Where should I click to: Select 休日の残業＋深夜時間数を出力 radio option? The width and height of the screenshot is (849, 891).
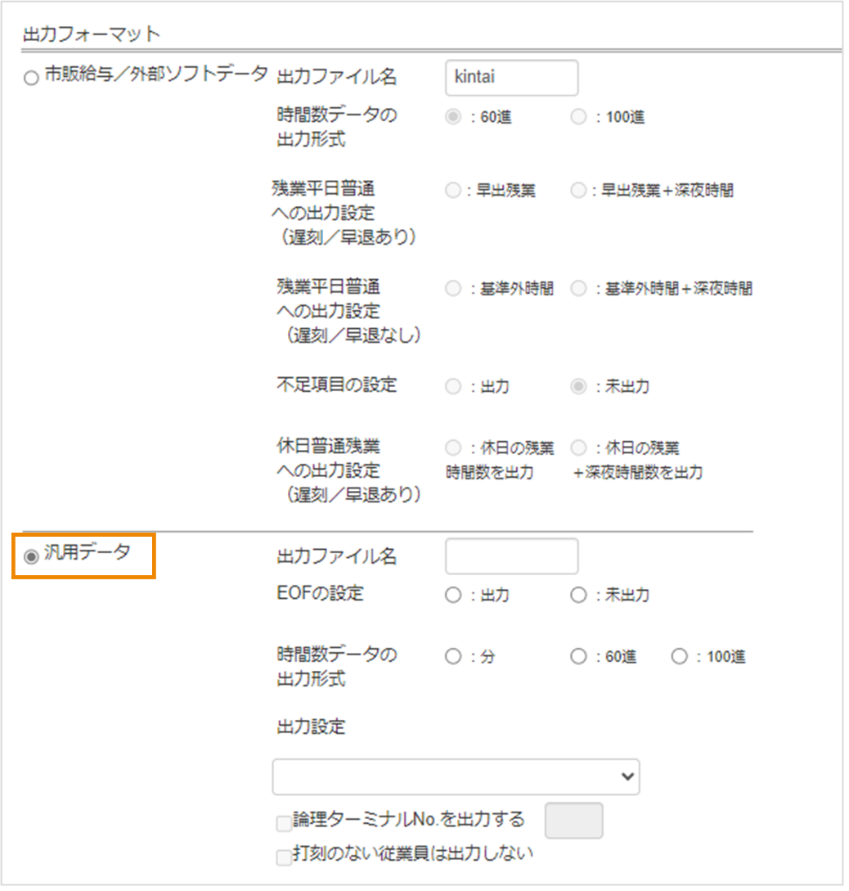tap(578, 448)
